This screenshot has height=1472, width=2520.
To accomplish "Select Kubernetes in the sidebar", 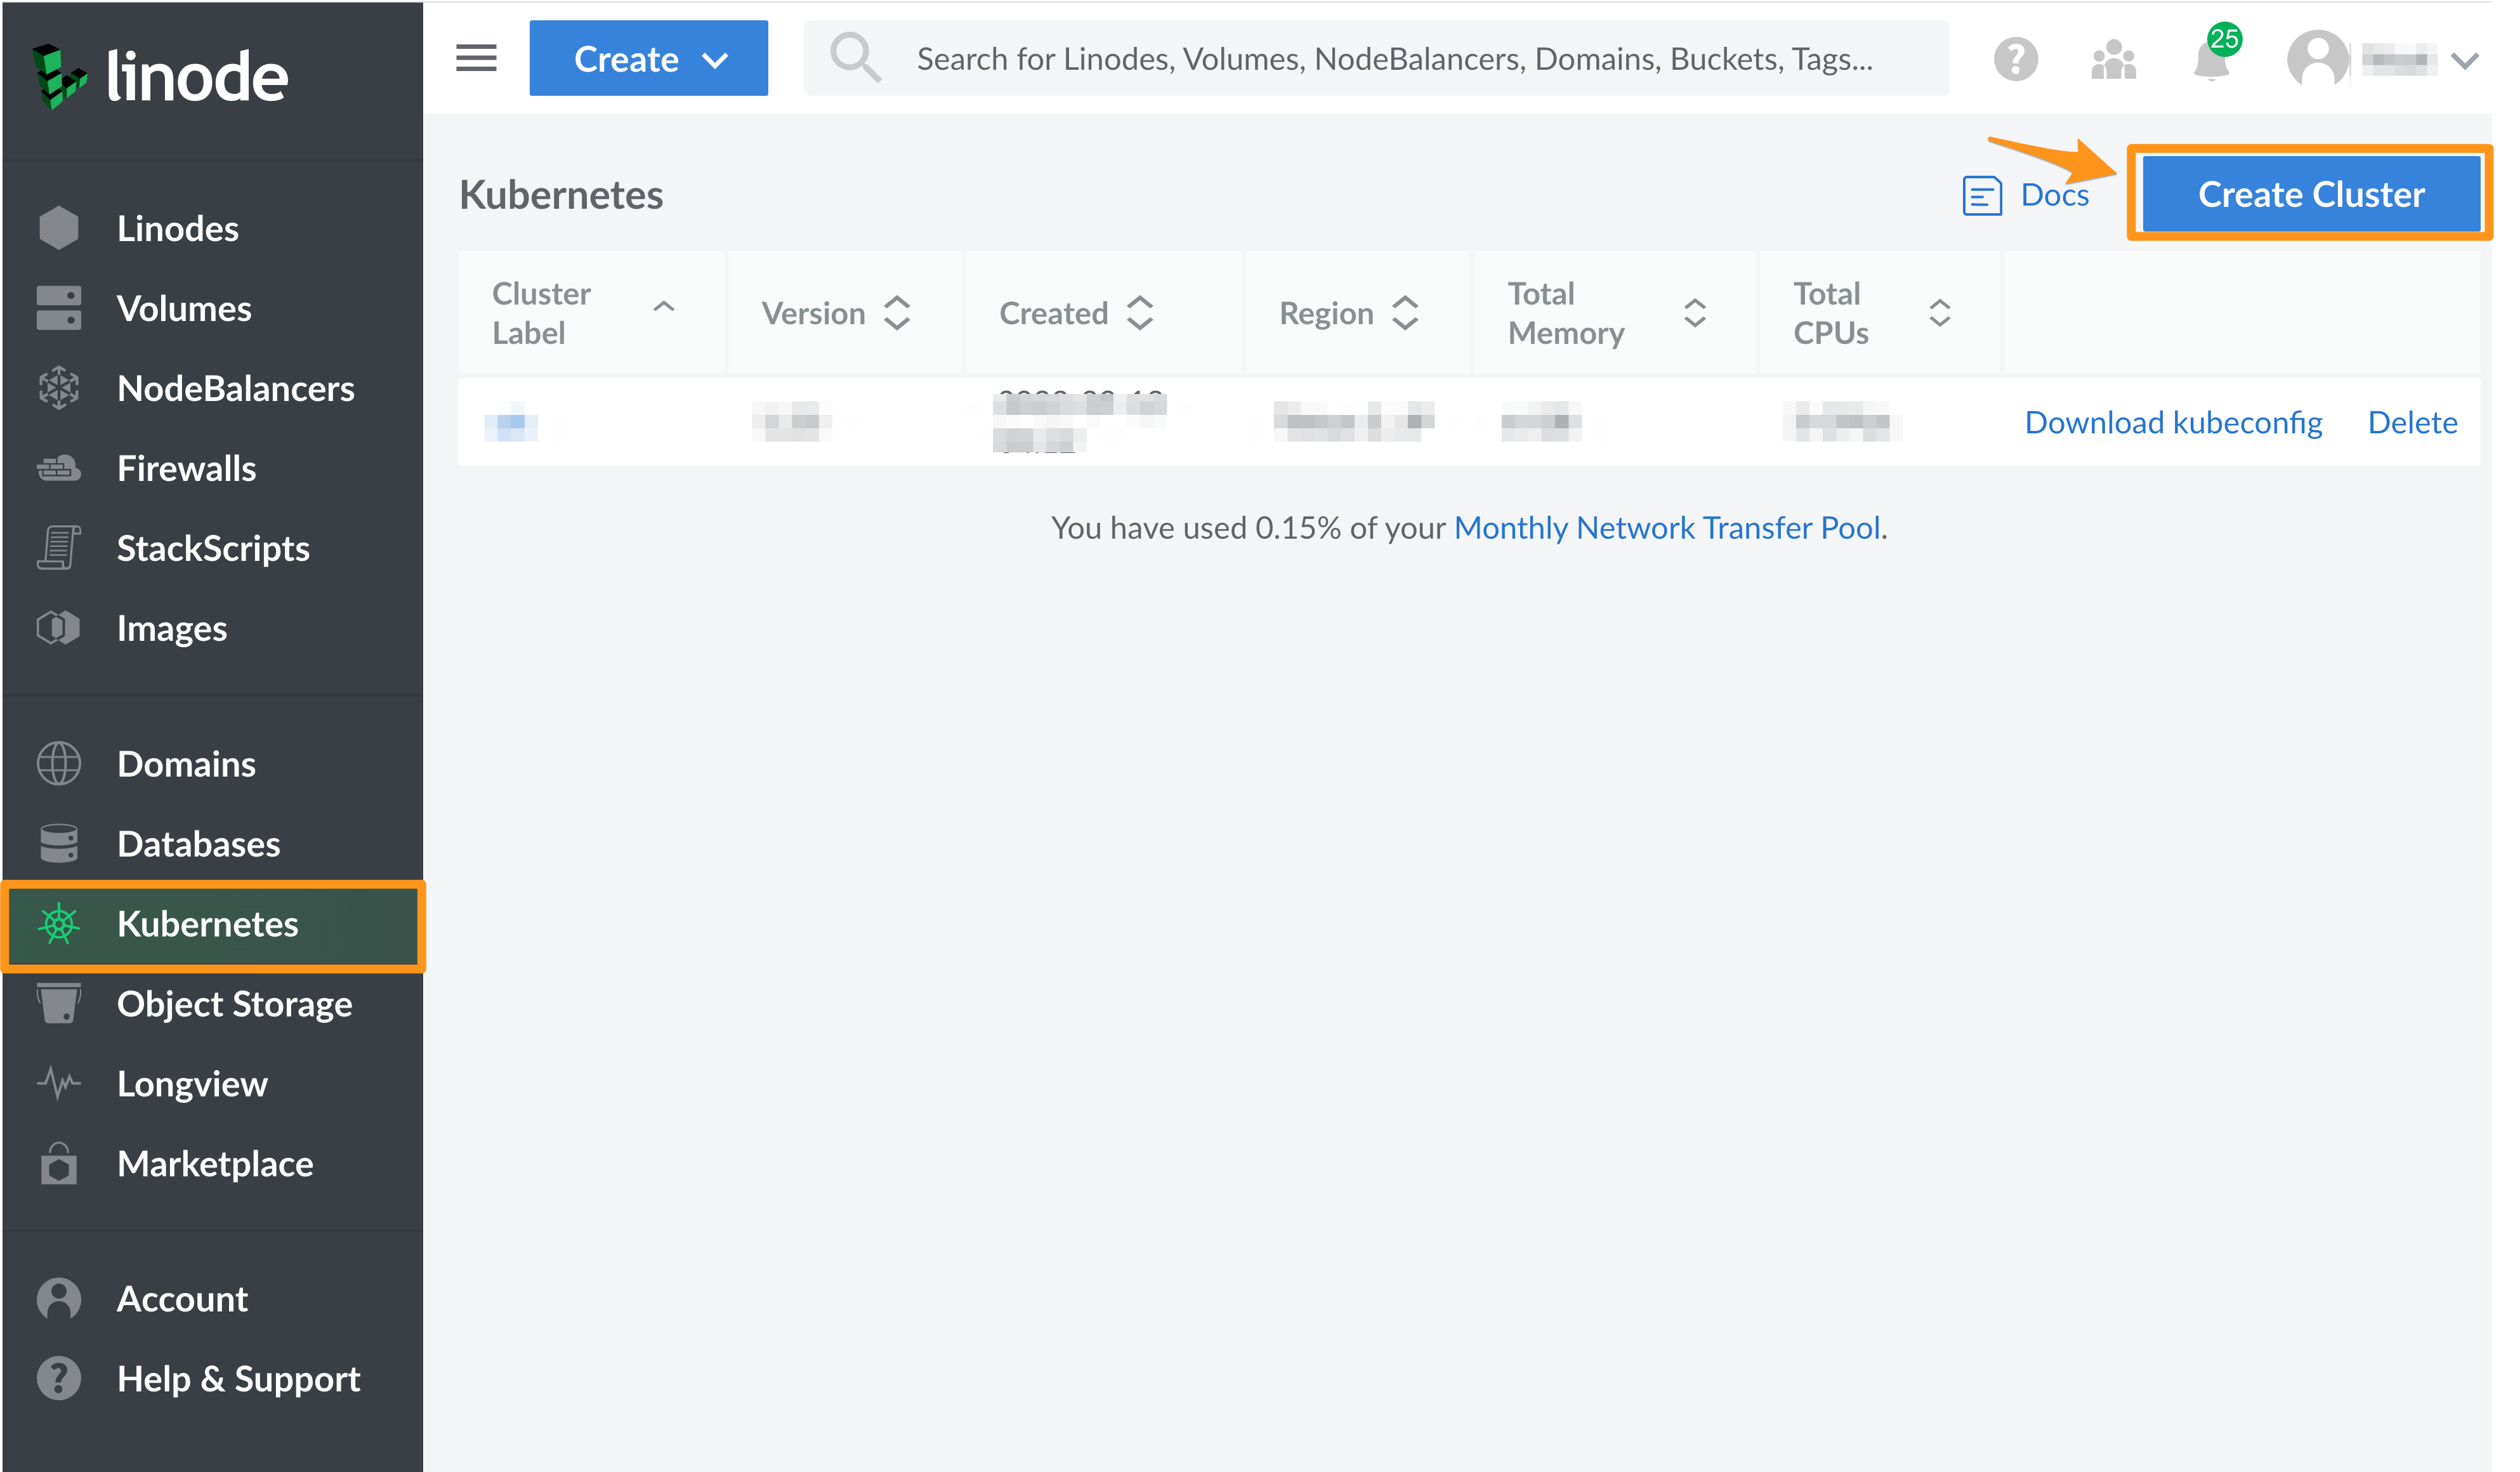I will click(208, 925).
